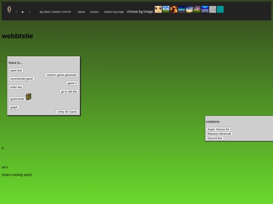Open Super Yeezus 64 creation
This screenshot has width=273, height=204.
[x=218, y=129]
